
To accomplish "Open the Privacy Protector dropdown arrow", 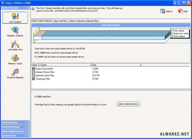I will pos(26,127).
